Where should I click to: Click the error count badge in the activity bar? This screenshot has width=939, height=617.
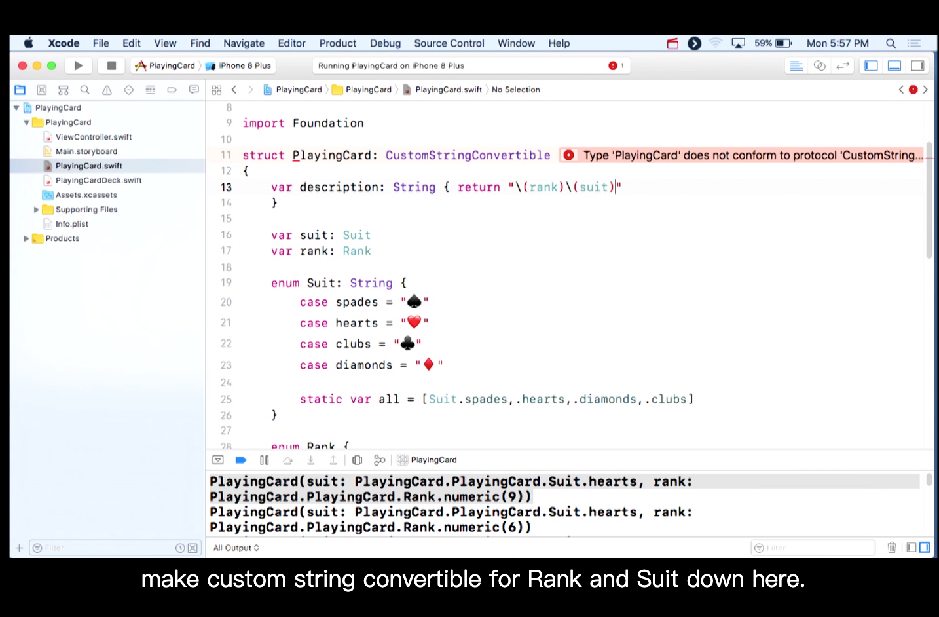point(616,65)
